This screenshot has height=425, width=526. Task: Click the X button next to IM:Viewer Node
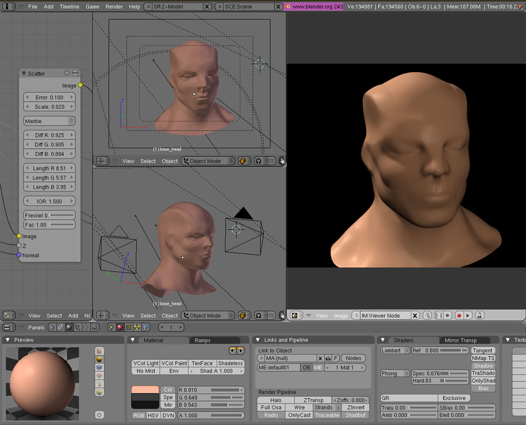click(414, 316)
